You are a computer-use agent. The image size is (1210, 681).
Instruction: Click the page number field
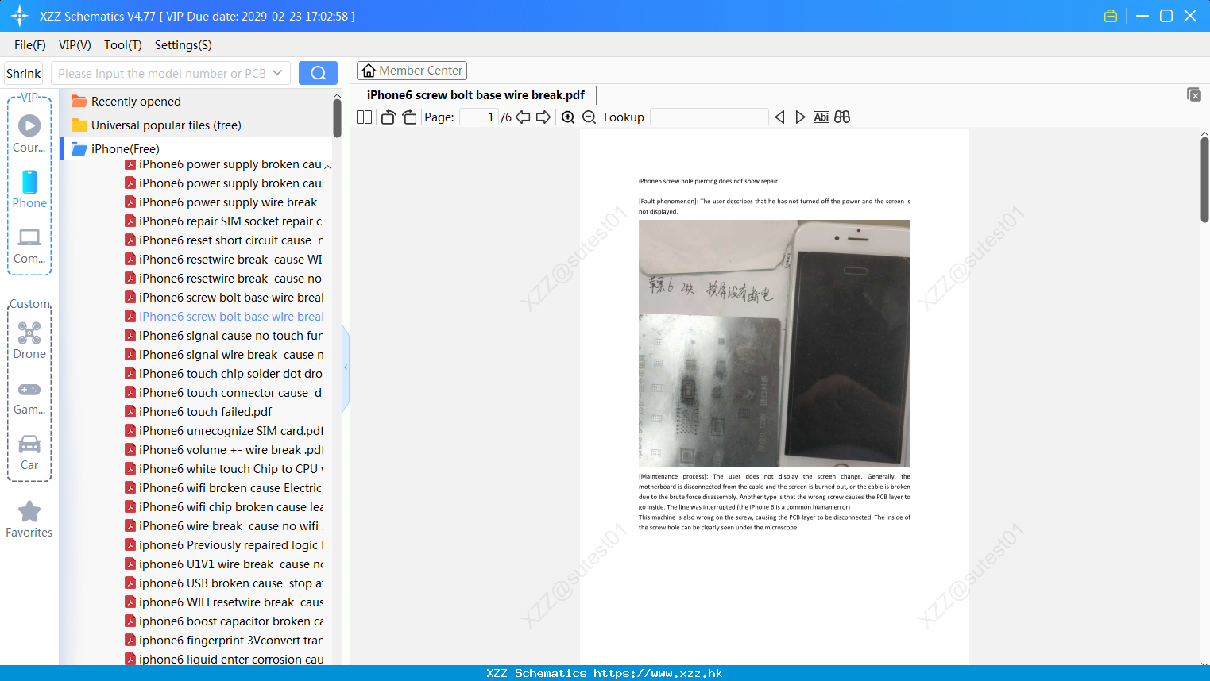pos(479,117)
